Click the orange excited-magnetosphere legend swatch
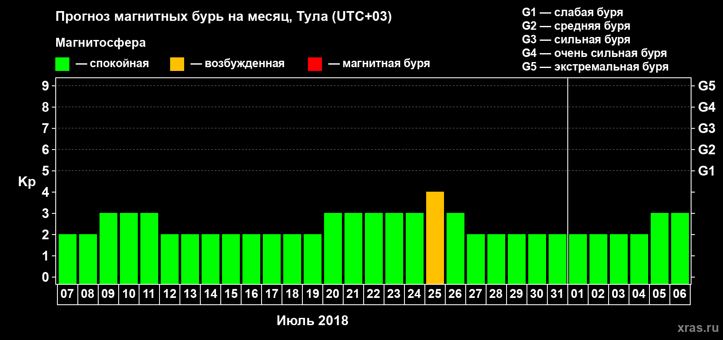The width and height of the screenshot is (723, 340). point(177,64)
